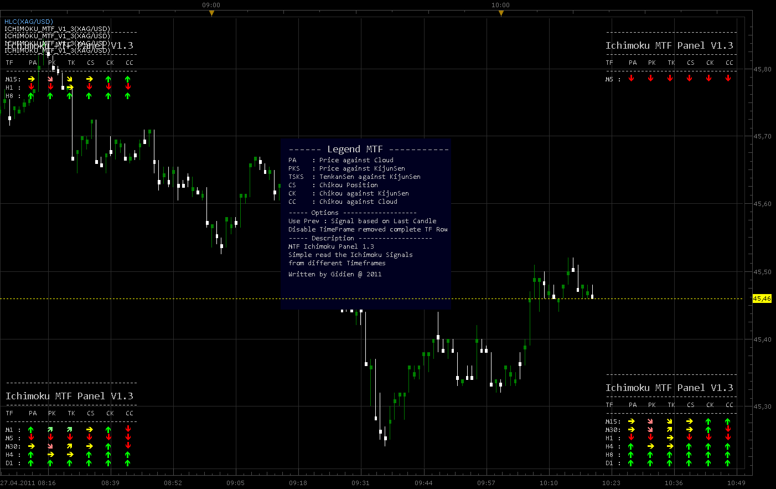Viewport: 776px width, 489px height.
Task: Click the M5 PA arrow in top-right panel
Action: [x=631, y=78]
